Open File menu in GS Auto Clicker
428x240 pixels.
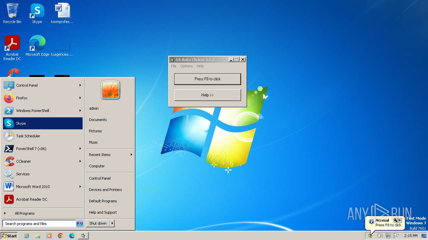tap(174, 66)
